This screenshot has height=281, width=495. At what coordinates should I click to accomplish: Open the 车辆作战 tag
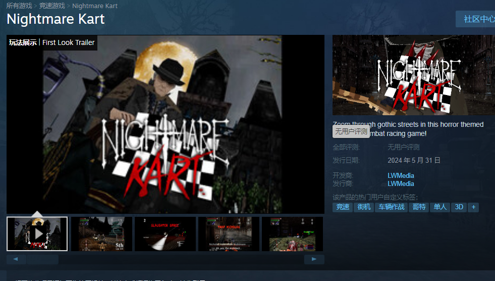392,207
